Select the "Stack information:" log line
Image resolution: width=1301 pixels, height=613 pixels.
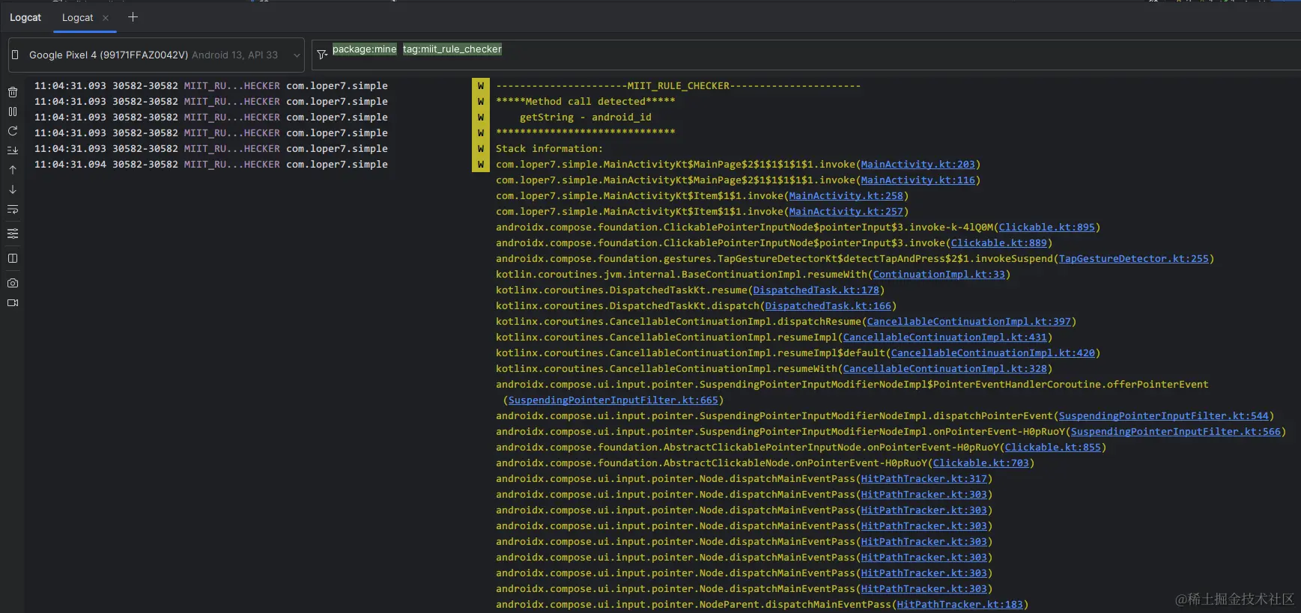[549, 148]
